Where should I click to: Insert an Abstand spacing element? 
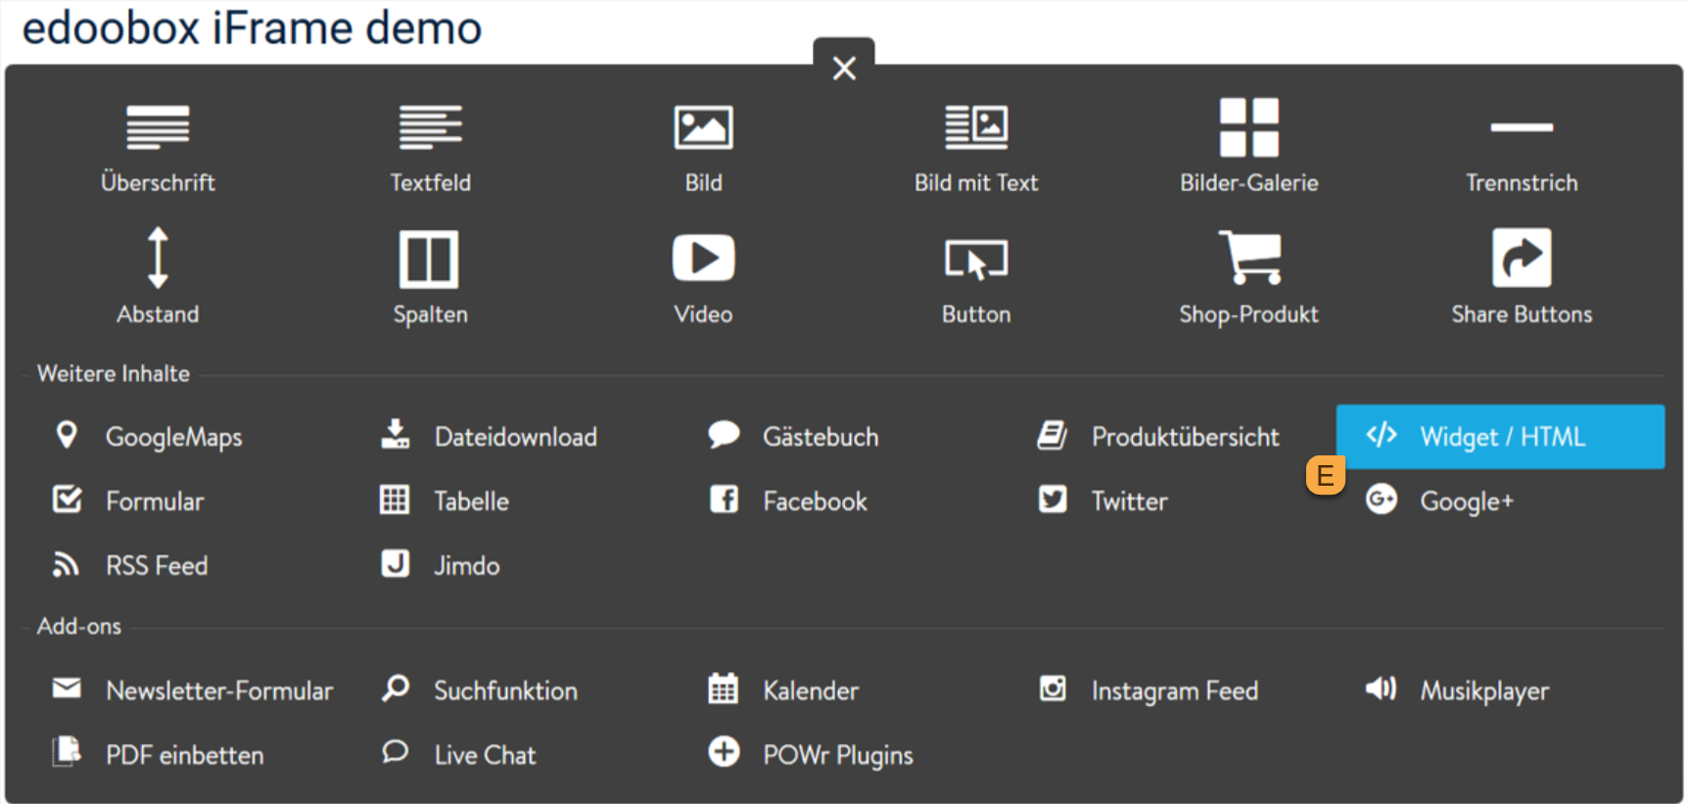coord(158,276)
